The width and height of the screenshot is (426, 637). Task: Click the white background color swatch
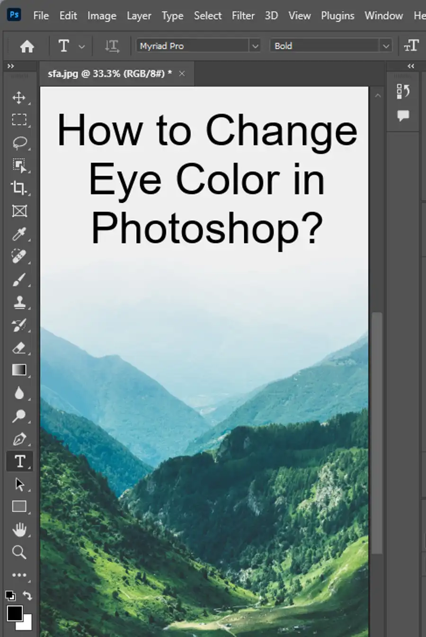[26, 624]
